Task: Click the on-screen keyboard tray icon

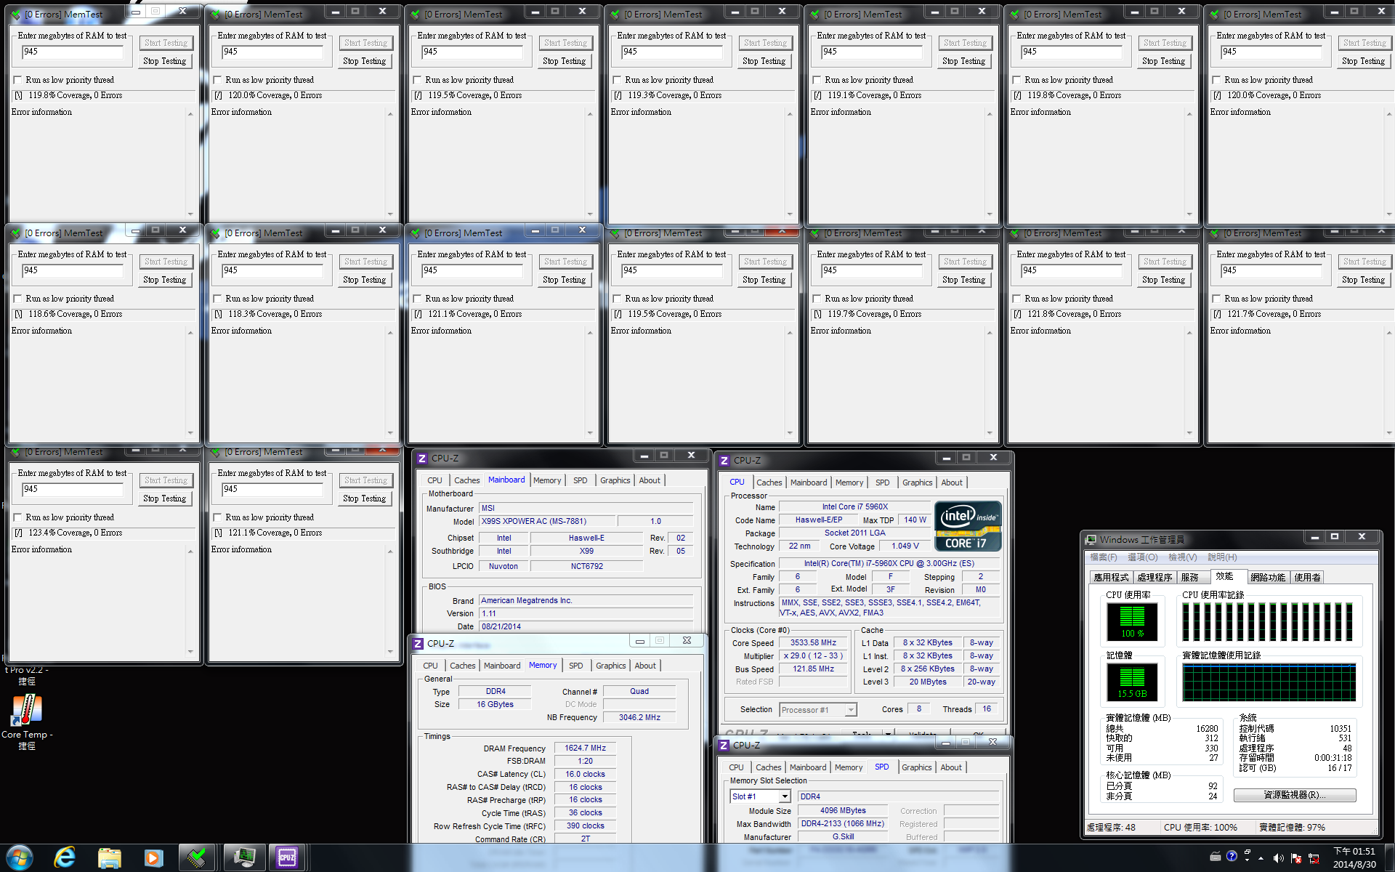Action: click(x=1215, y=857)
